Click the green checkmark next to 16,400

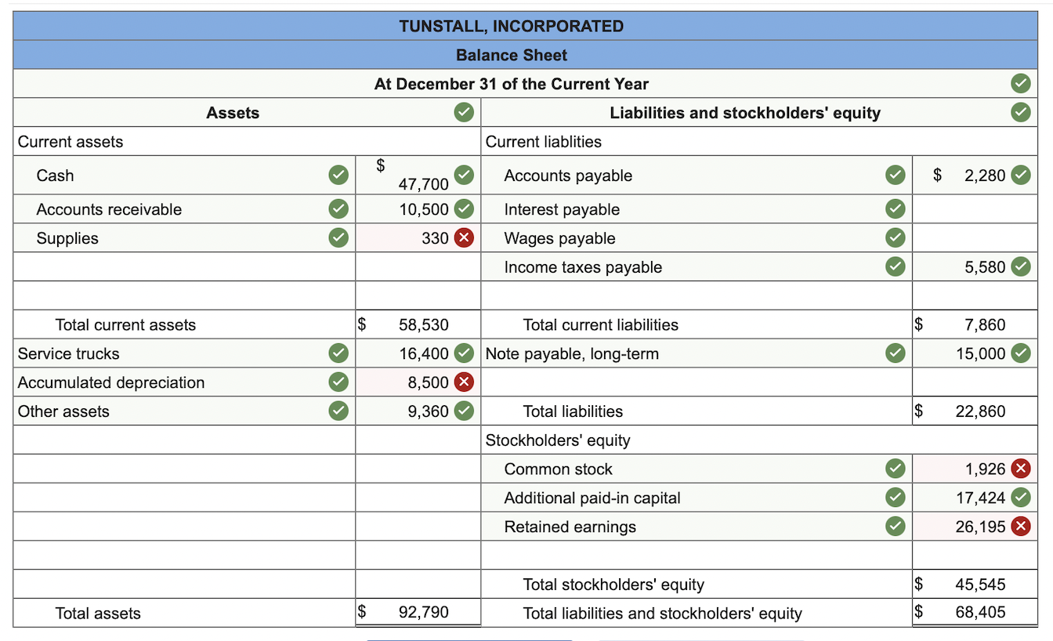pyautogui.click(x=464, y=353)
